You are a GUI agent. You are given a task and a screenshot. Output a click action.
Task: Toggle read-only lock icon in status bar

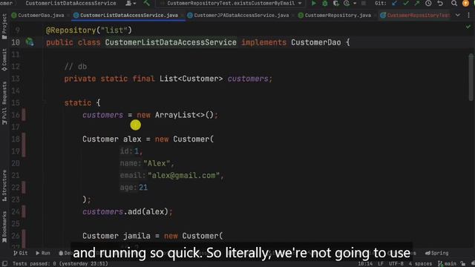pyautogui.click(x=462, y=264)
